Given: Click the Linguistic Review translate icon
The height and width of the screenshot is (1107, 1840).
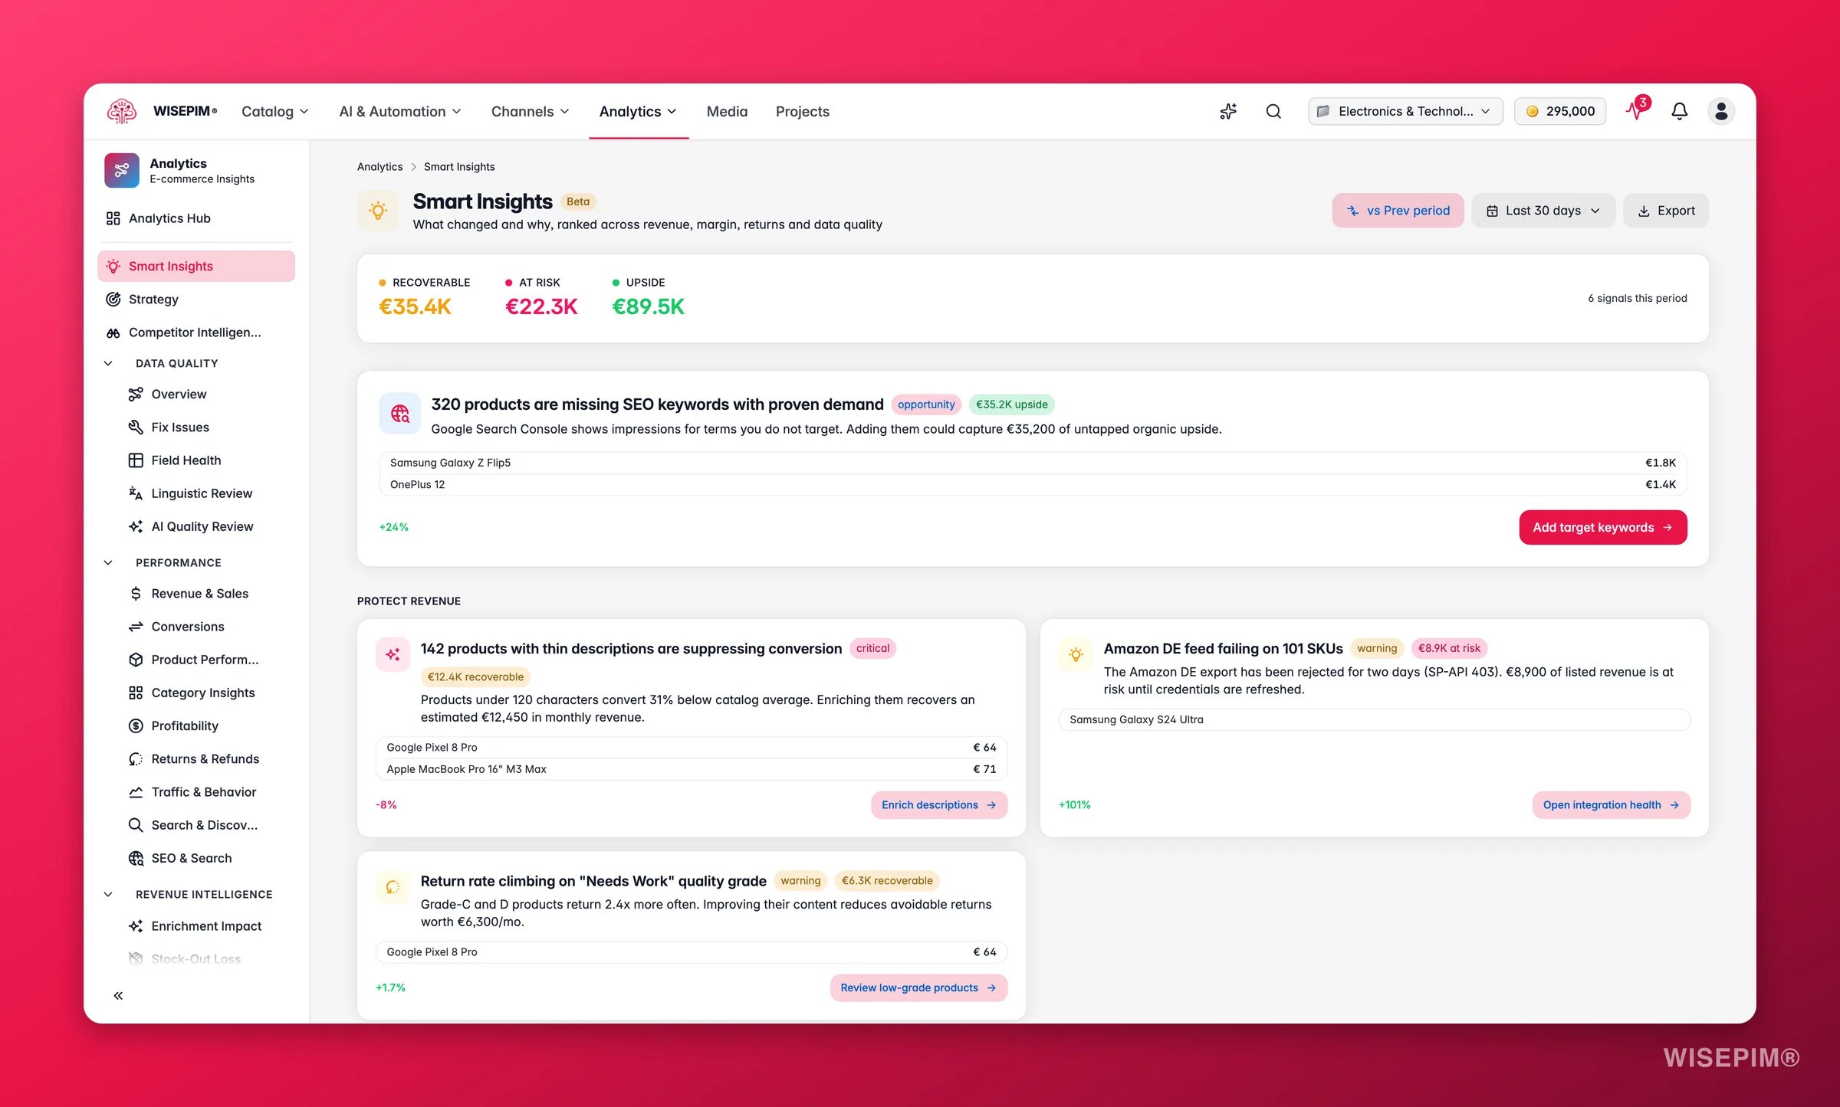Looking at the screenshot, I should click(x=136, y=493).
